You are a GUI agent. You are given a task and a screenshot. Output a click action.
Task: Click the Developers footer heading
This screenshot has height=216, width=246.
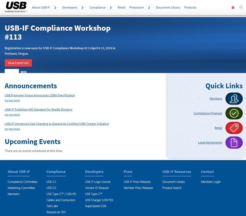(94, 171)
